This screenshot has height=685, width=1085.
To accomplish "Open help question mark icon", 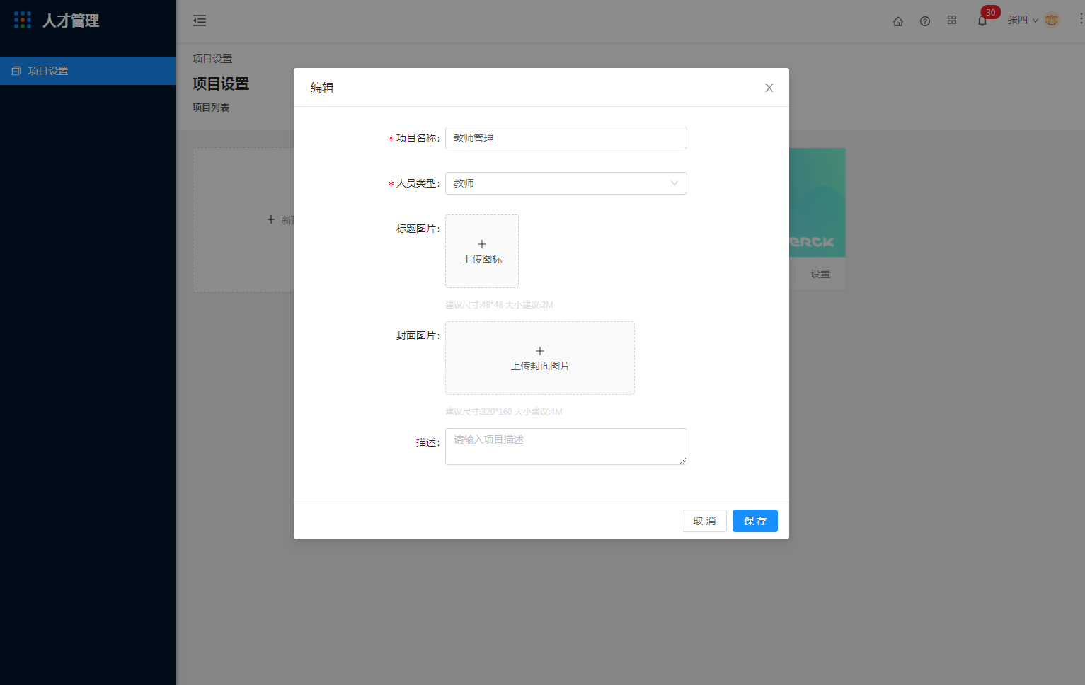I will [x=925, y=21].
